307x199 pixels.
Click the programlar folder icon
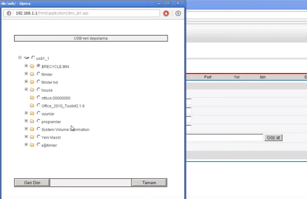tap(32, 121)
